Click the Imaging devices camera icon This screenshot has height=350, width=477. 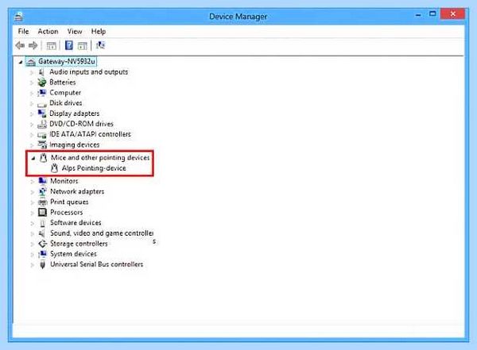click(x=42, y=144)
